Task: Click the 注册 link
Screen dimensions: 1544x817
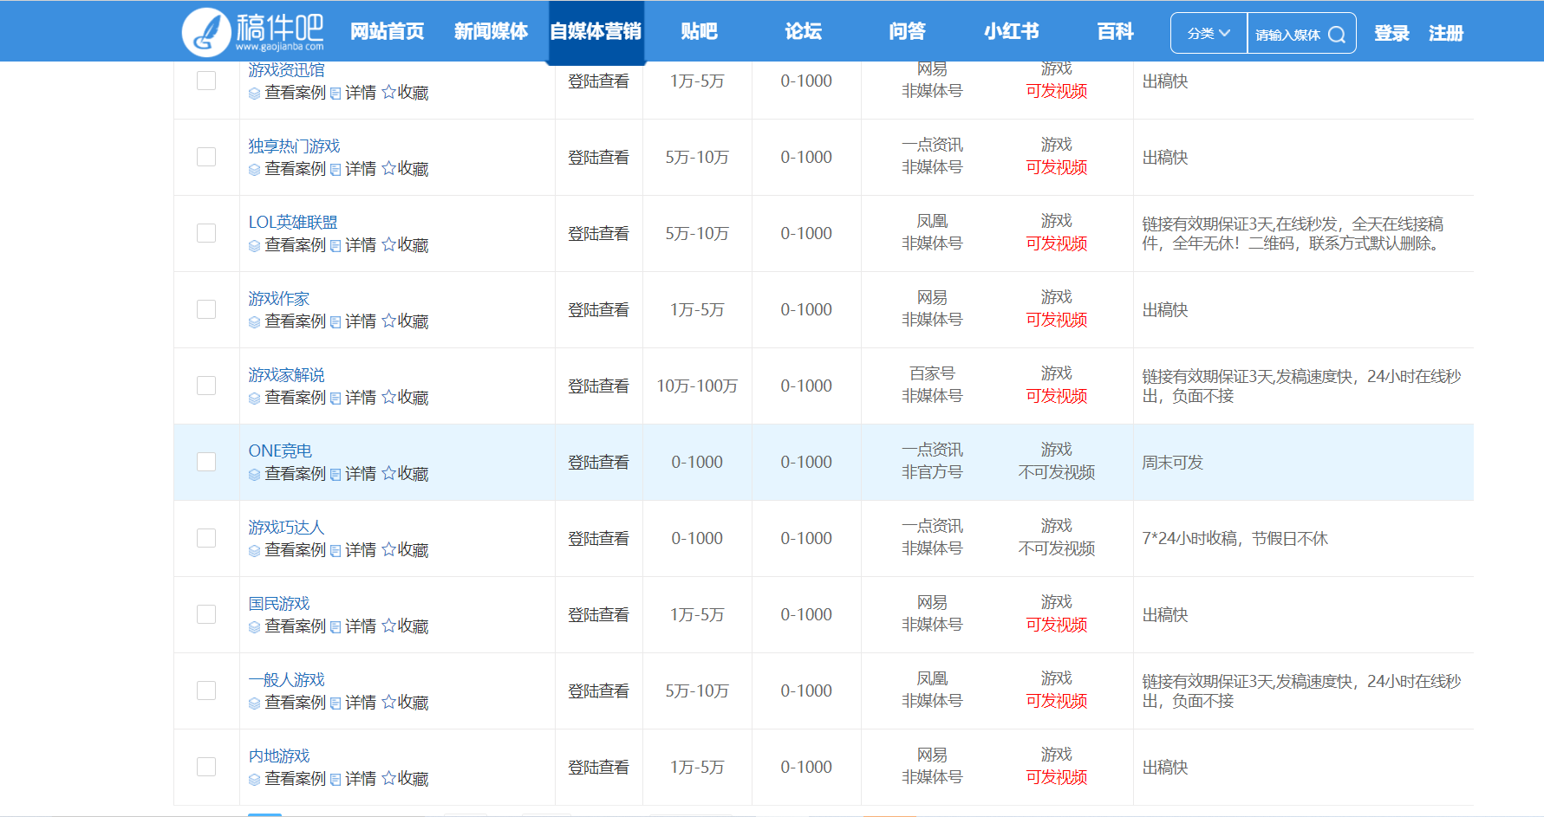Action: pos(1446,34)
